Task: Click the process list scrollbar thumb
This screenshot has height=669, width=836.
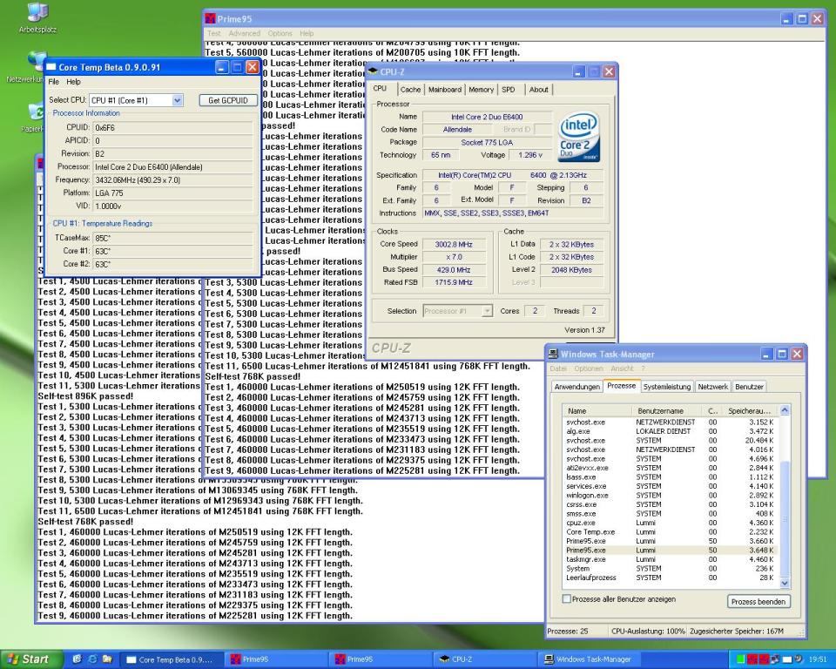Action: coord(785,517)
